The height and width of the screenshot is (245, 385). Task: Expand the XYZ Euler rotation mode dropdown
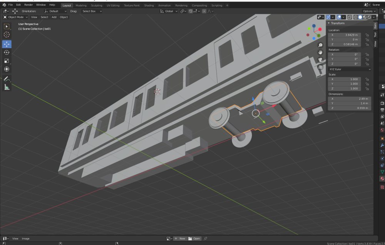(x=350, y=70)
